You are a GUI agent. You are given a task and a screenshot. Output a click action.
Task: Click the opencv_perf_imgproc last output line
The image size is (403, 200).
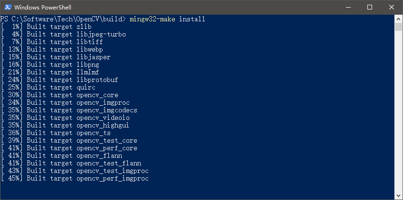(75, 179)
